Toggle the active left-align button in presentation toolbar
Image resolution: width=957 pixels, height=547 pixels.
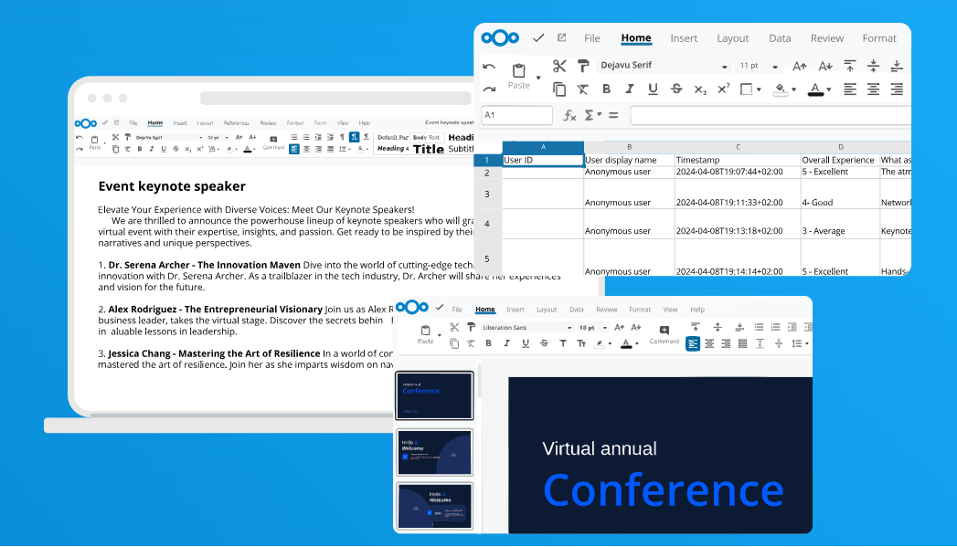(693, 344)
